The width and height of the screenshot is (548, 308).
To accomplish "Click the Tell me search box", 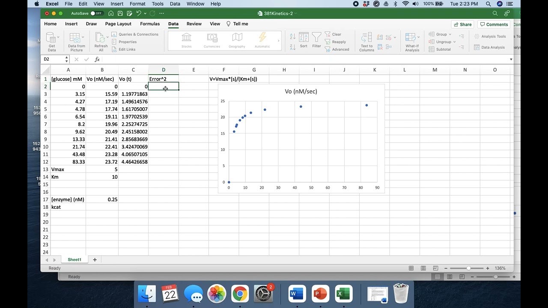I will tap(237, 24).
